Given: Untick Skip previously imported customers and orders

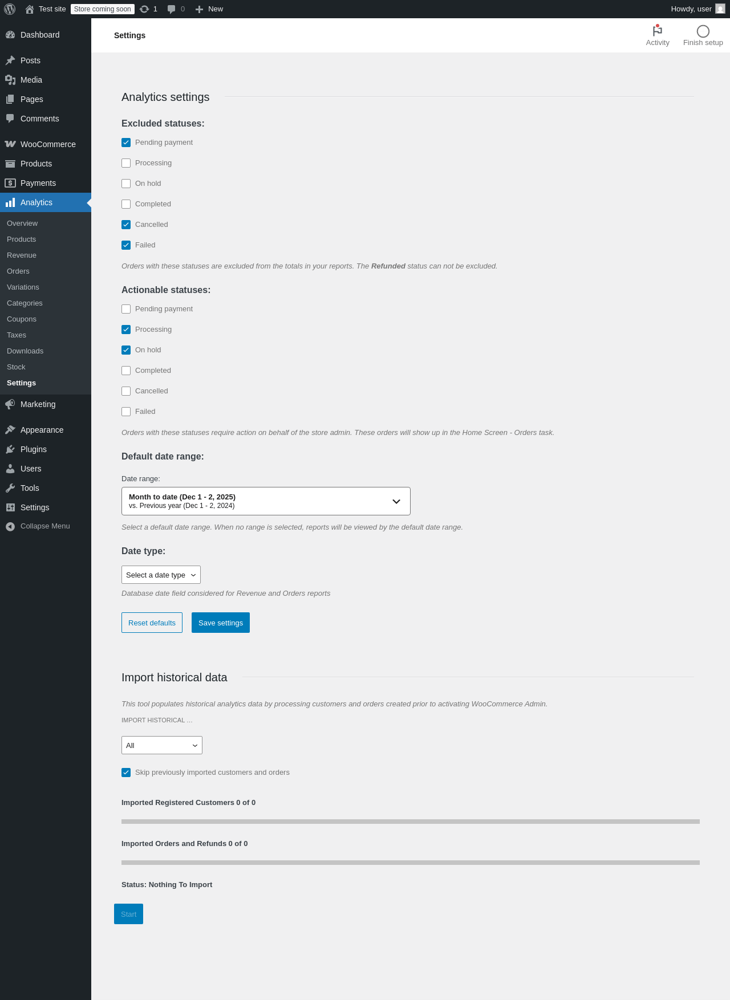Looking at the screenshot, I should pos(126,773).
